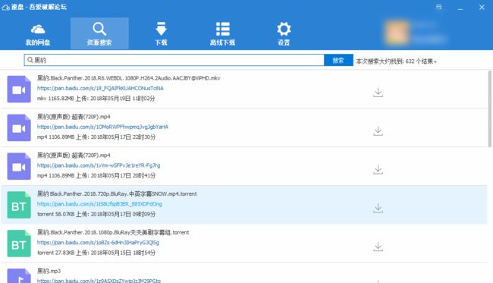Open the 下载 tab

161,34
